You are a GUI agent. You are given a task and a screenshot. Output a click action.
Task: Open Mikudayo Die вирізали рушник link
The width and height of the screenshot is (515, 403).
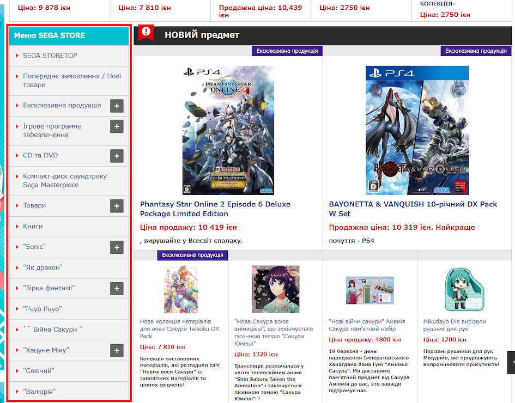(455, 325)
